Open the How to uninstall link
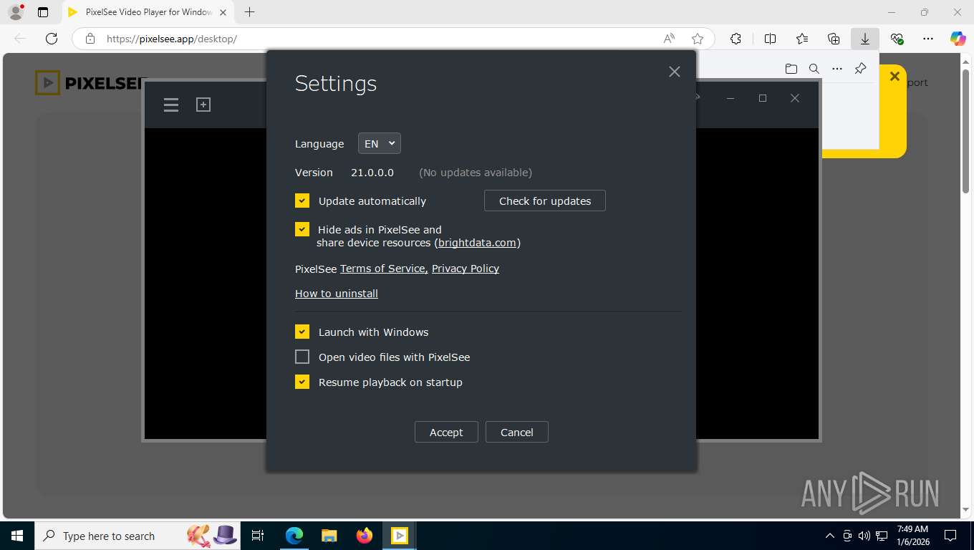The image size is (974, 550). (x=337, y=294)
